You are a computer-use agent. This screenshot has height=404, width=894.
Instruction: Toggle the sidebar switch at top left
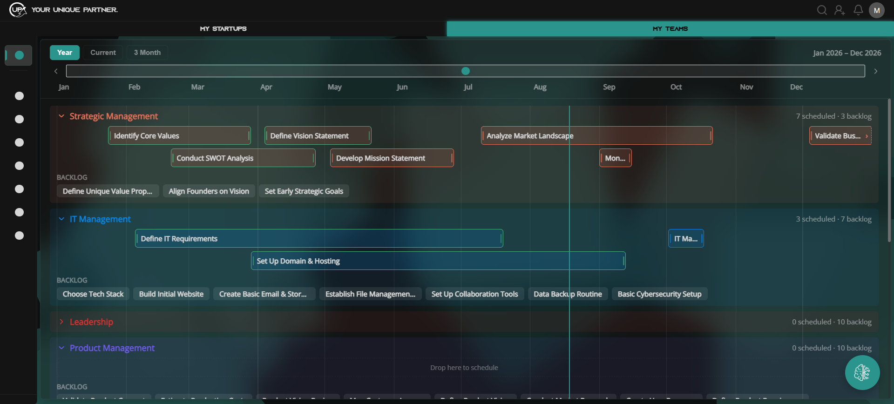[18, 55]
